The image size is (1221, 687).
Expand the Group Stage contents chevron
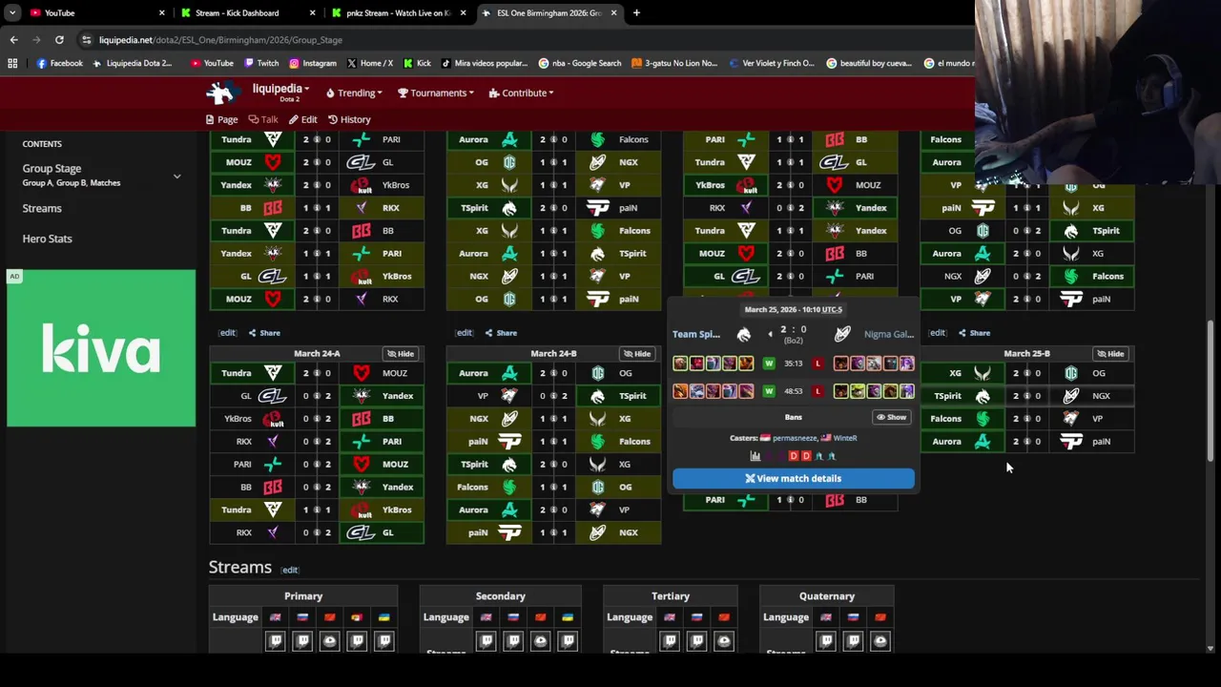point(176,177)
